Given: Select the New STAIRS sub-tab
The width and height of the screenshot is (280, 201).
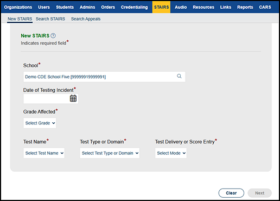Looking at the screenshot, I should click(20, 19).
